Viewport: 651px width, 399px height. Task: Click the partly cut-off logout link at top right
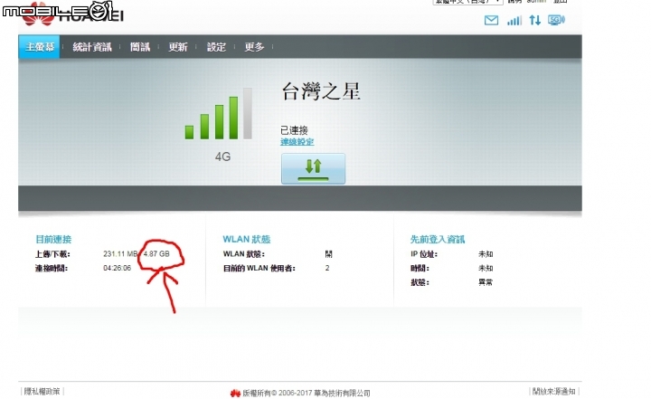point(560,2)
